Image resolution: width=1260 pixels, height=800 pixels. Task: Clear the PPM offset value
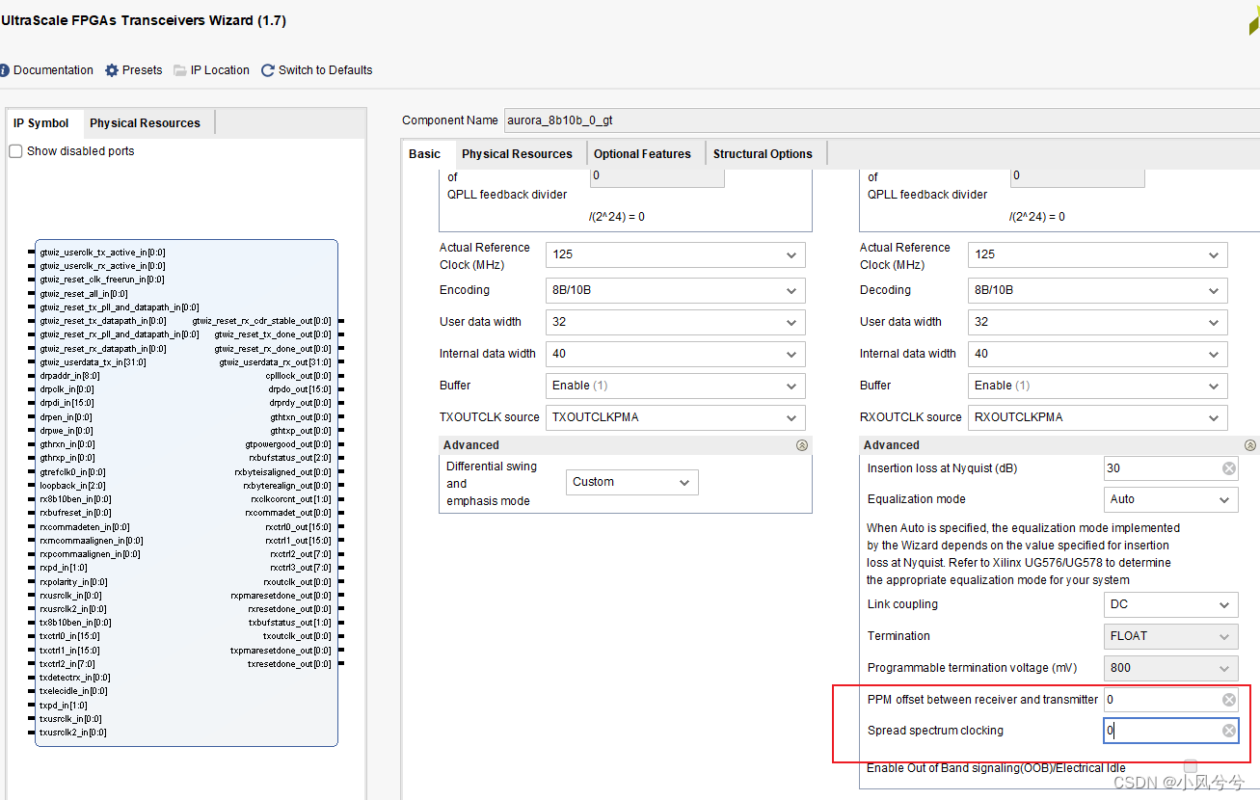tap(1229, 700)
